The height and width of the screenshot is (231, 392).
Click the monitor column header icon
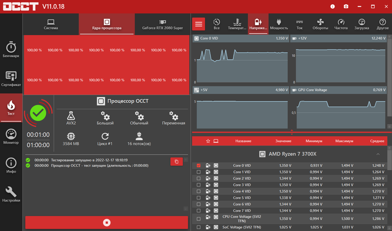(x=216, y=141)
